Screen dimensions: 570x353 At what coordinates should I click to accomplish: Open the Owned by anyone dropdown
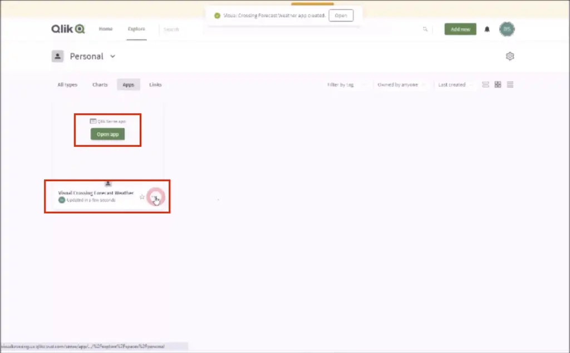click(401, 85)
